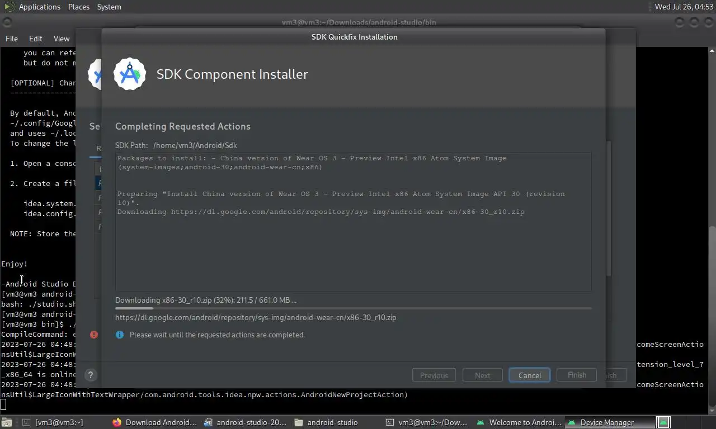Open the Applications menu
The image size is (716, 429).
click(x=39, y=7)
